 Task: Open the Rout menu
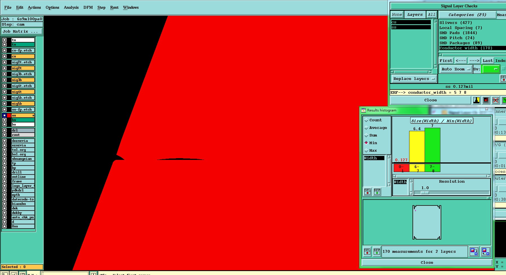(x=114, y=8)
